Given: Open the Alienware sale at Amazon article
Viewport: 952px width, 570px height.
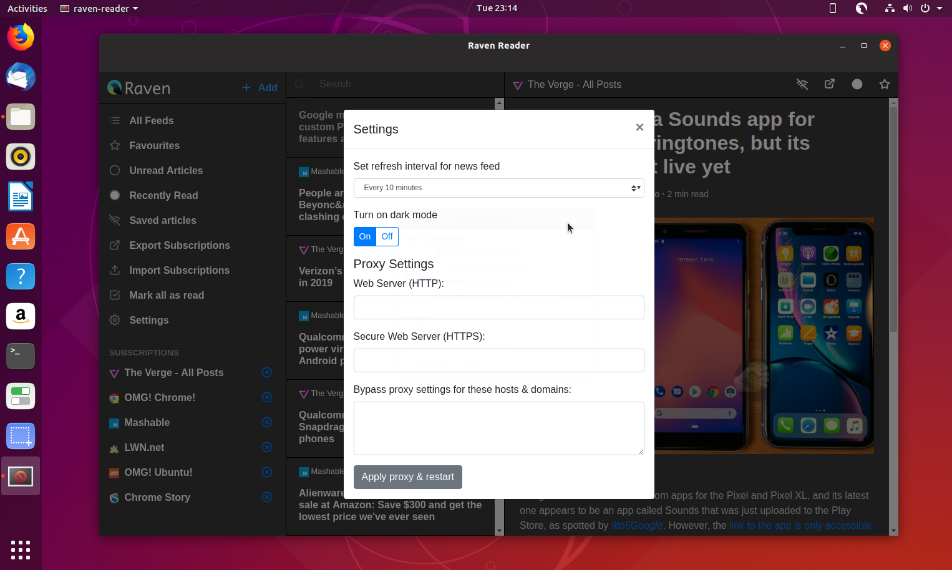Looking at the screenshot, I should pos(390,505).
